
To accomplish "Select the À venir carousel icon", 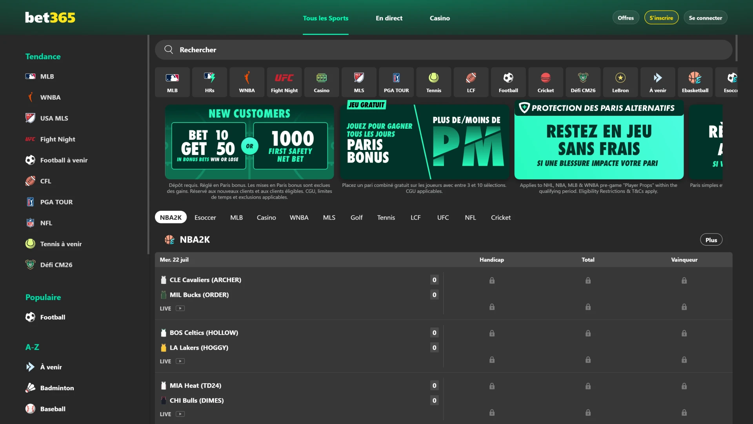I will point(658,82).
